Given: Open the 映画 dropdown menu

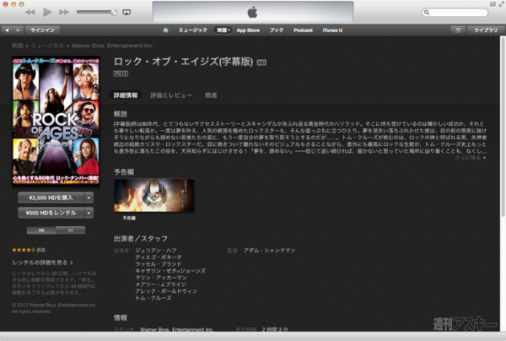Looking at the screenshot, I should tap(223, 30).
